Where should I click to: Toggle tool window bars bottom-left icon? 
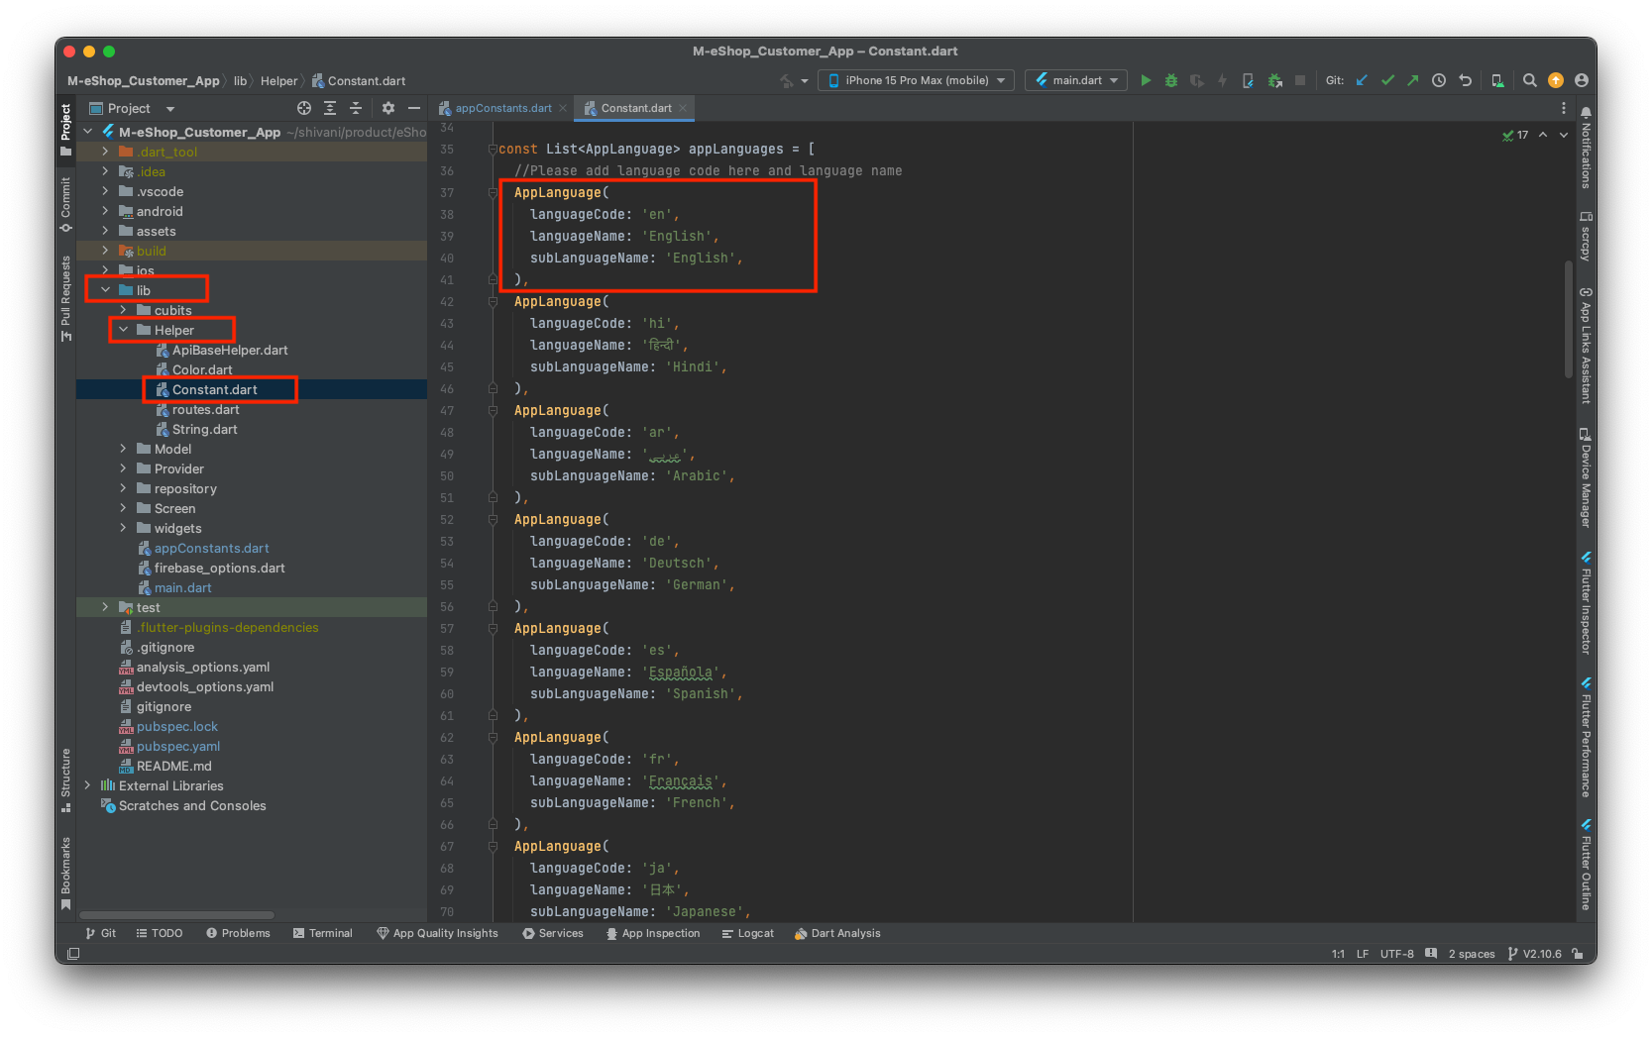pos(73,954)
